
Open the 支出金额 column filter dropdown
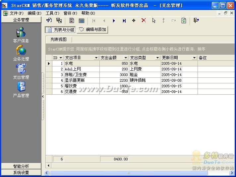point(126,58)
